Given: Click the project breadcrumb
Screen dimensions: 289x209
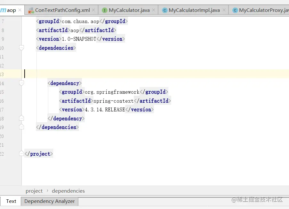Looking at the screenshot, I should [x=34, y=191].
